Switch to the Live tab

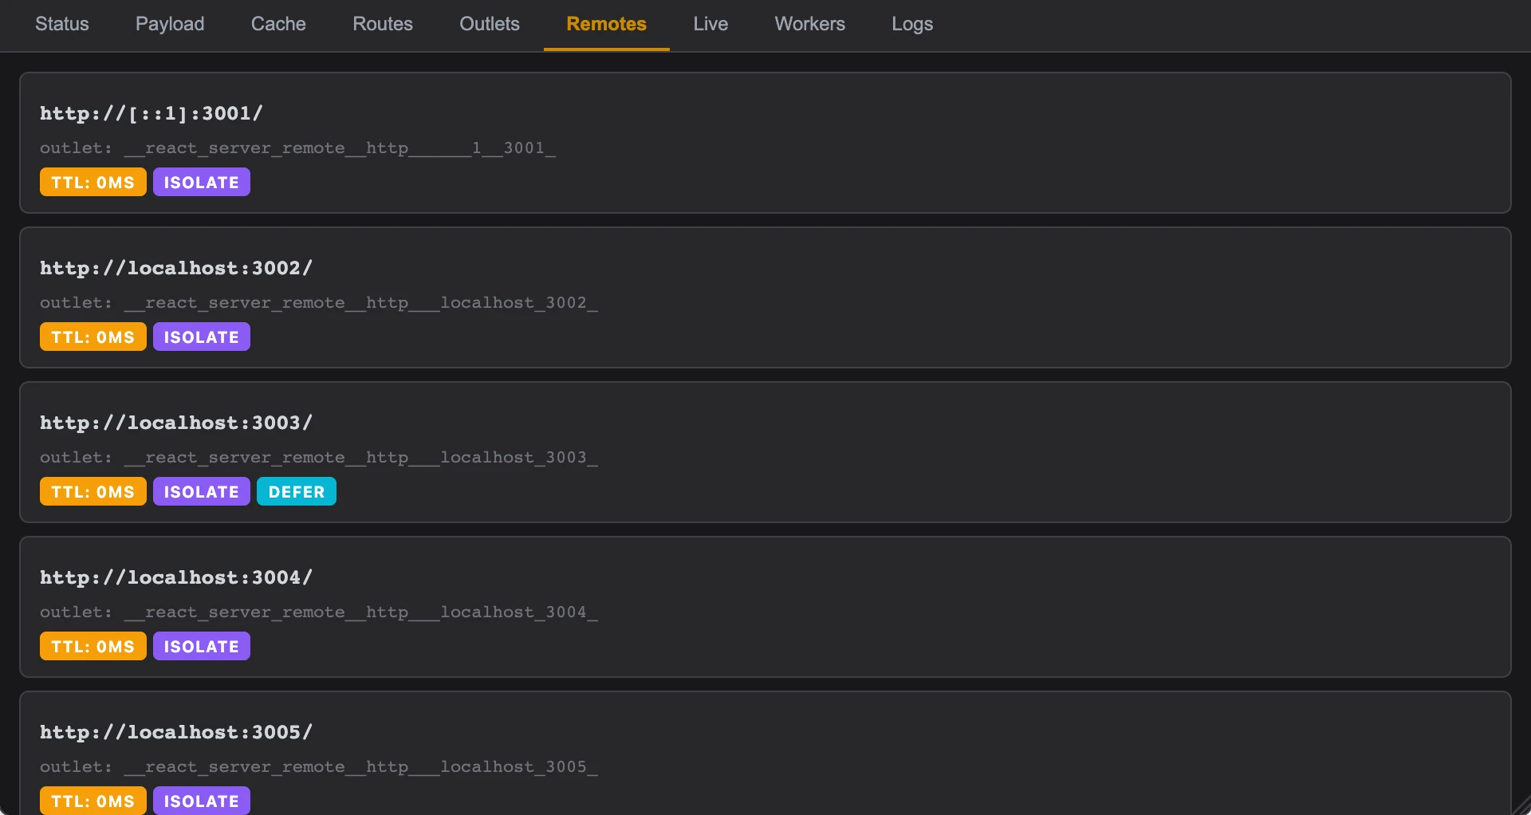(x=710, y=24)
